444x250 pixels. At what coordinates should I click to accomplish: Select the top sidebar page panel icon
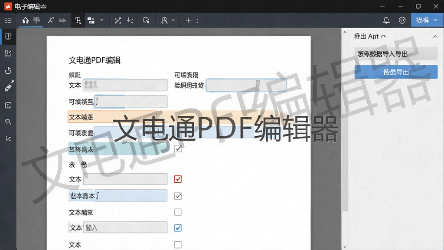8,36
